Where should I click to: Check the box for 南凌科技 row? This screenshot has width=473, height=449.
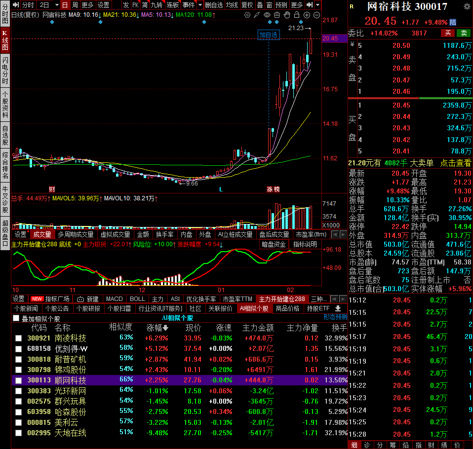pos(18,338)
